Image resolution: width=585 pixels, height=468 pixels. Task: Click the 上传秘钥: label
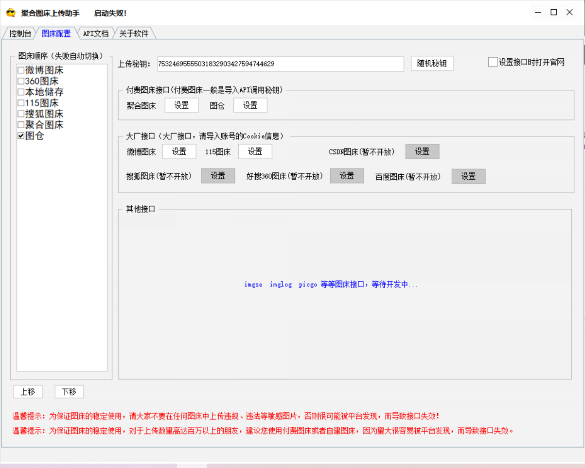(135, 64)
